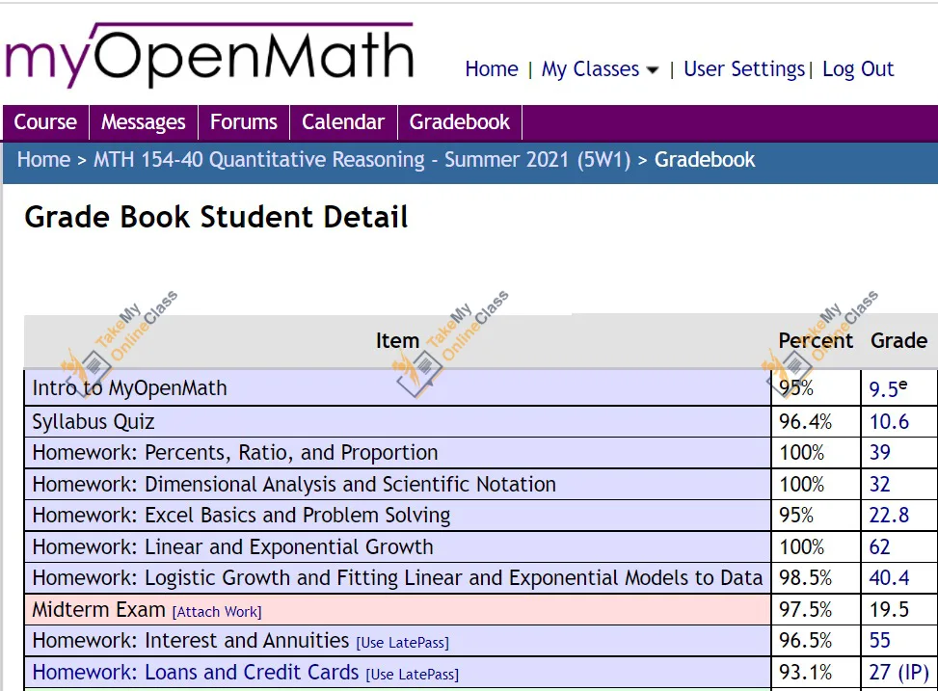Click Home in the top navigation
Viewport: 938px width, 691px height.
pos(492,68)
